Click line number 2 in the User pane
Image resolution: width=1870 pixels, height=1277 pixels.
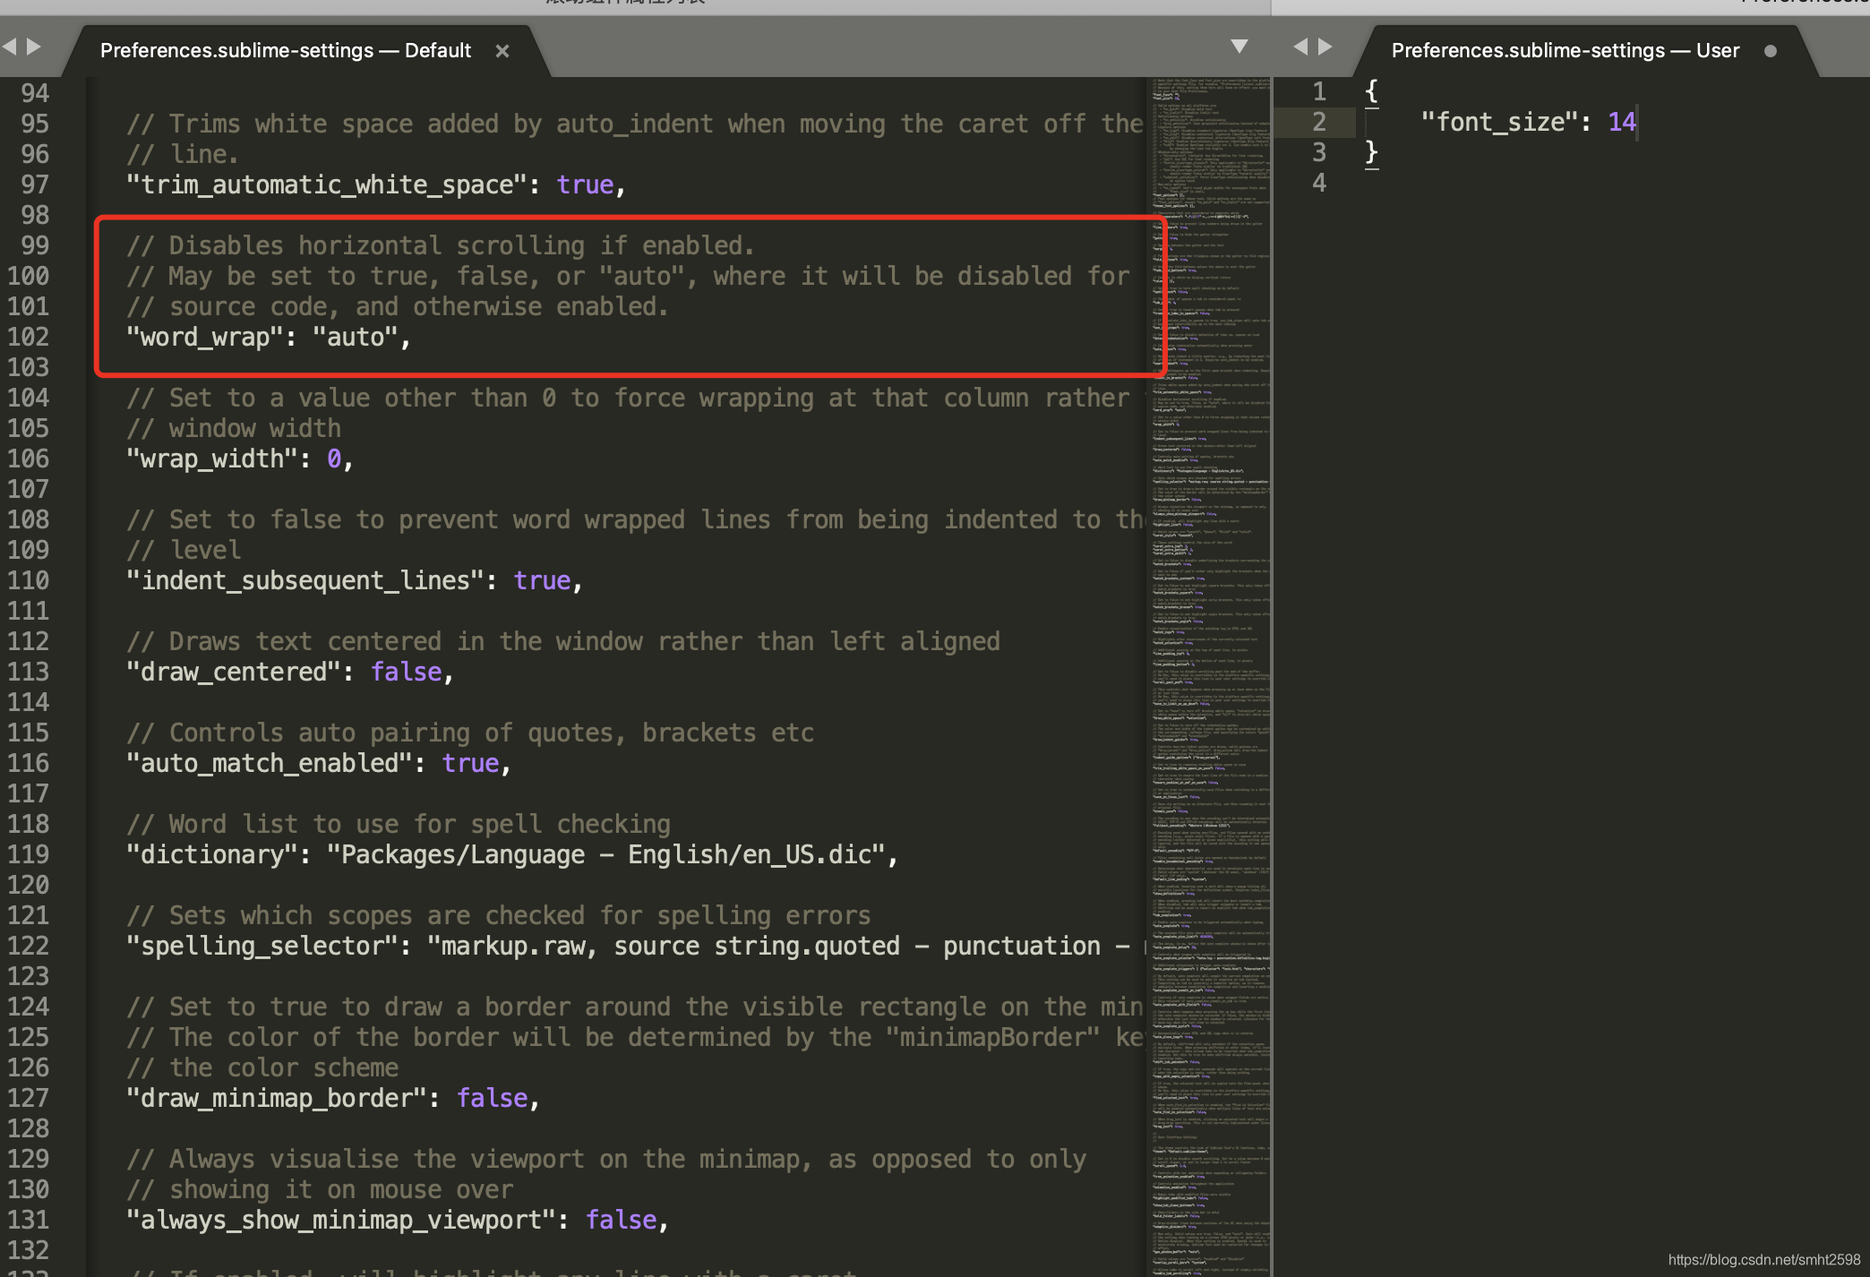[1318, 122]
